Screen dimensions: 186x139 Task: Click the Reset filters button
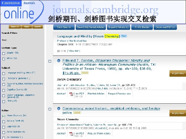point(27,27)
